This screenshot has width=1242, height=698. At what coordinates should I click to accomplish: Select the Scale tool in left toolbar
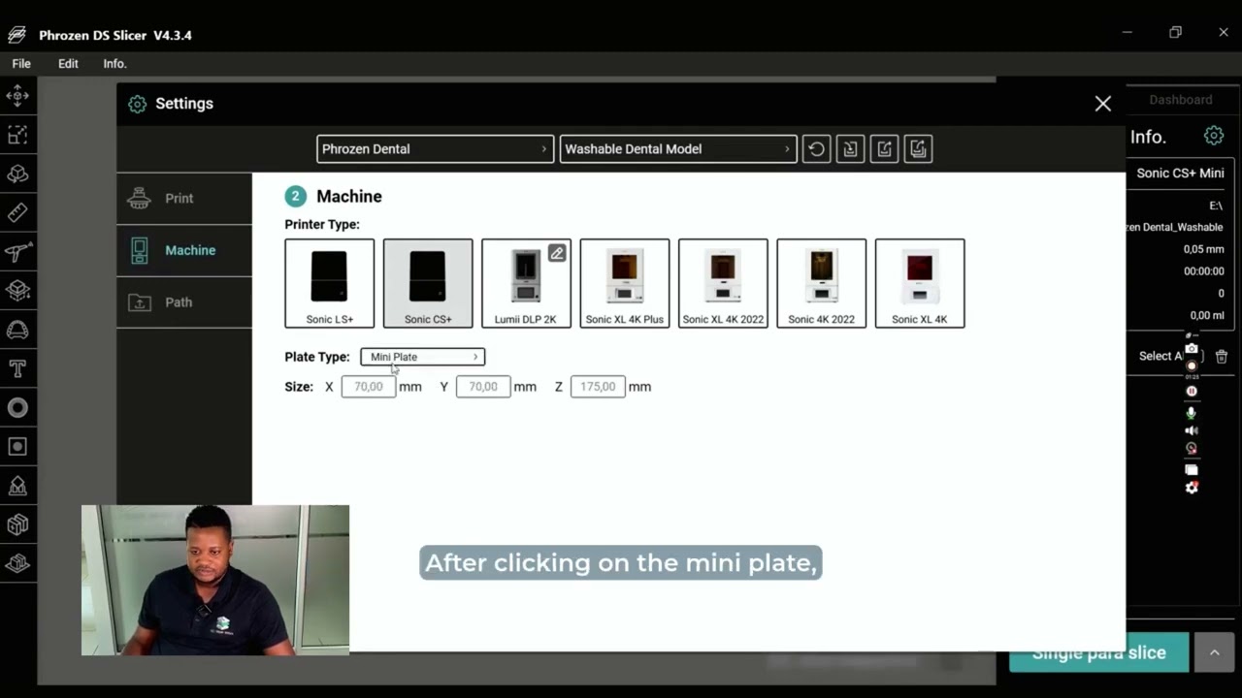[x=17, y=135]
